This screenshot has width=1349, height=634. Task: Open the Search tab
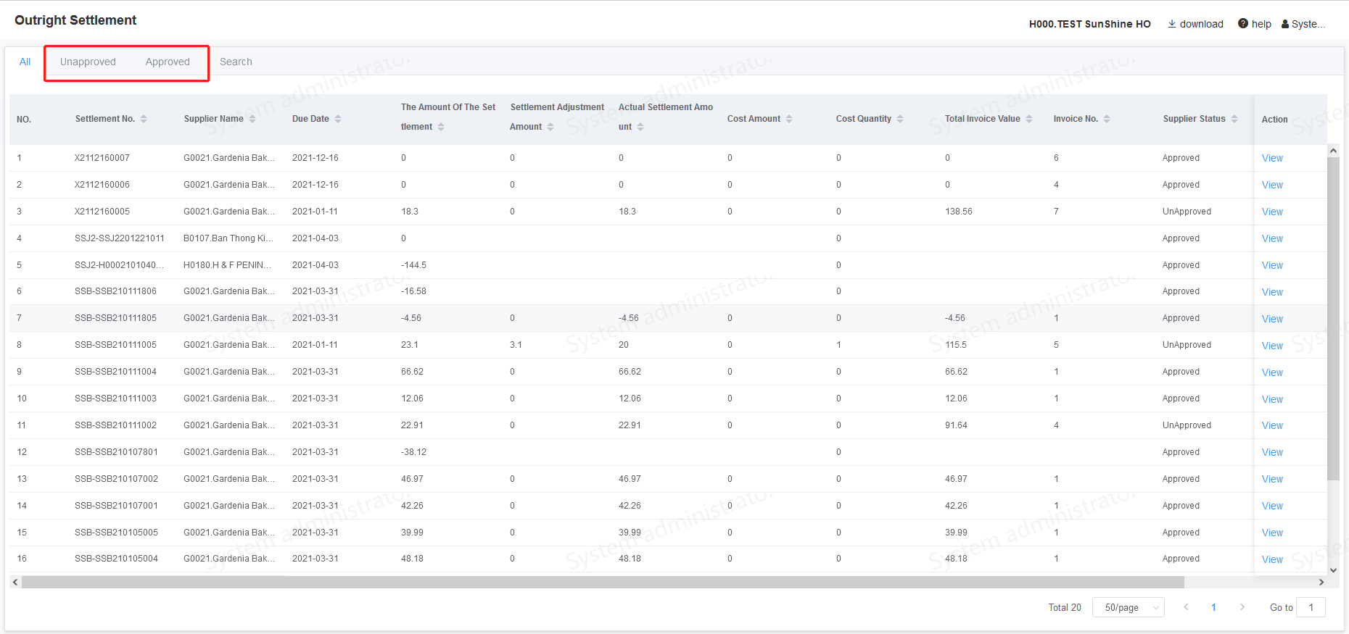[236, 62]
